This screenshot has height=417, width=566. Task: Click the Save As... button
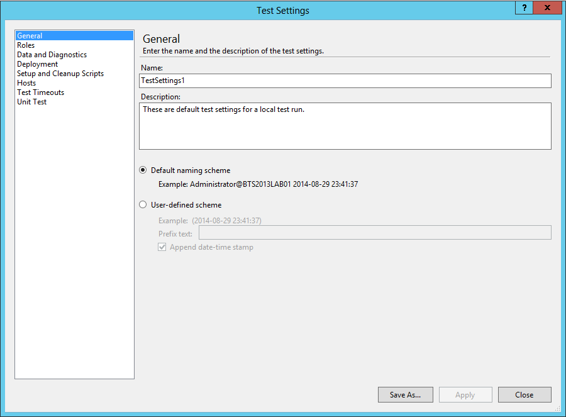[x=406, y=394]
